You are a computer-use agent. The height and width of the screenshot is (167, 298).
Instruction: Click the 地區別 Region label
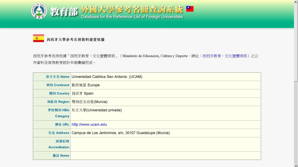(58, 102)
